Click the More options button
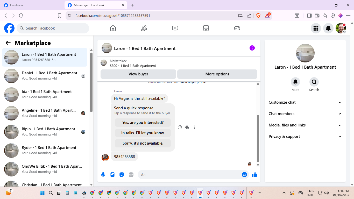Viewport: 354px width, 199px height. pyautogui.click(x=217, y=74)
